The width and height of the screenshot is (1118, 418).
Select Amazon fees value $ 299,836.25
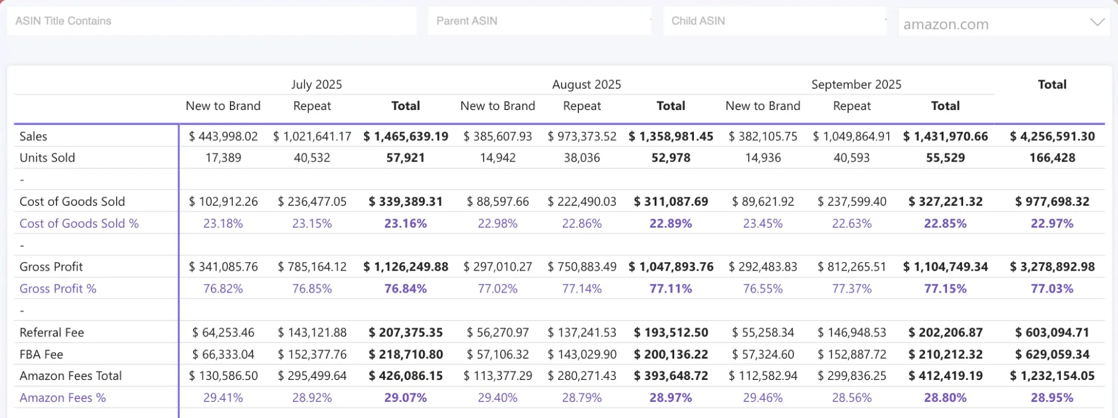point(852,376)
